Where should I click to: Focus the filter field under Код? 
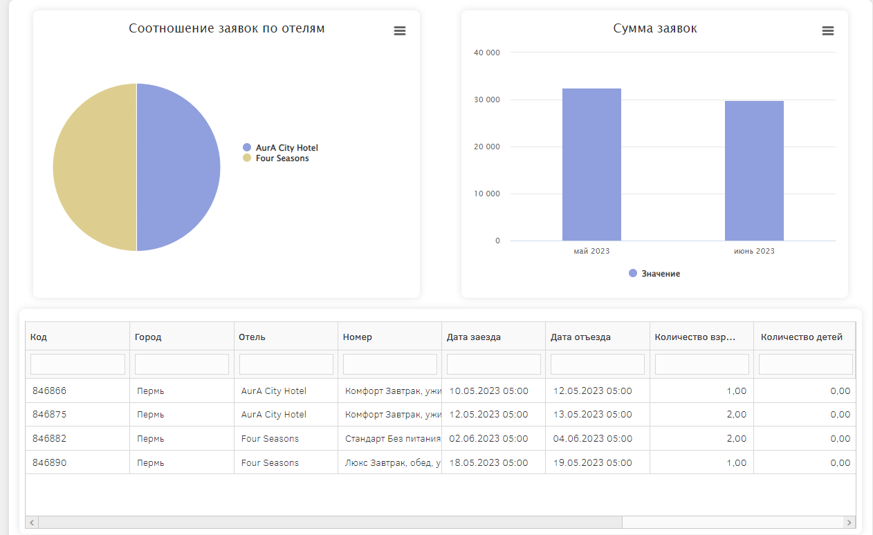coord(77,364)
